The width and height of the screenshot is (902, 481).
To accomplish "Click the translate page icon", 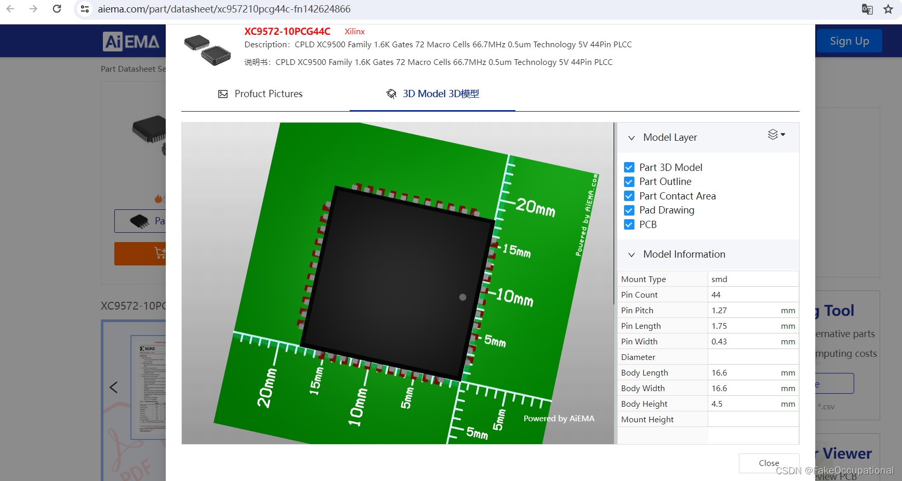I will point(867,9).
